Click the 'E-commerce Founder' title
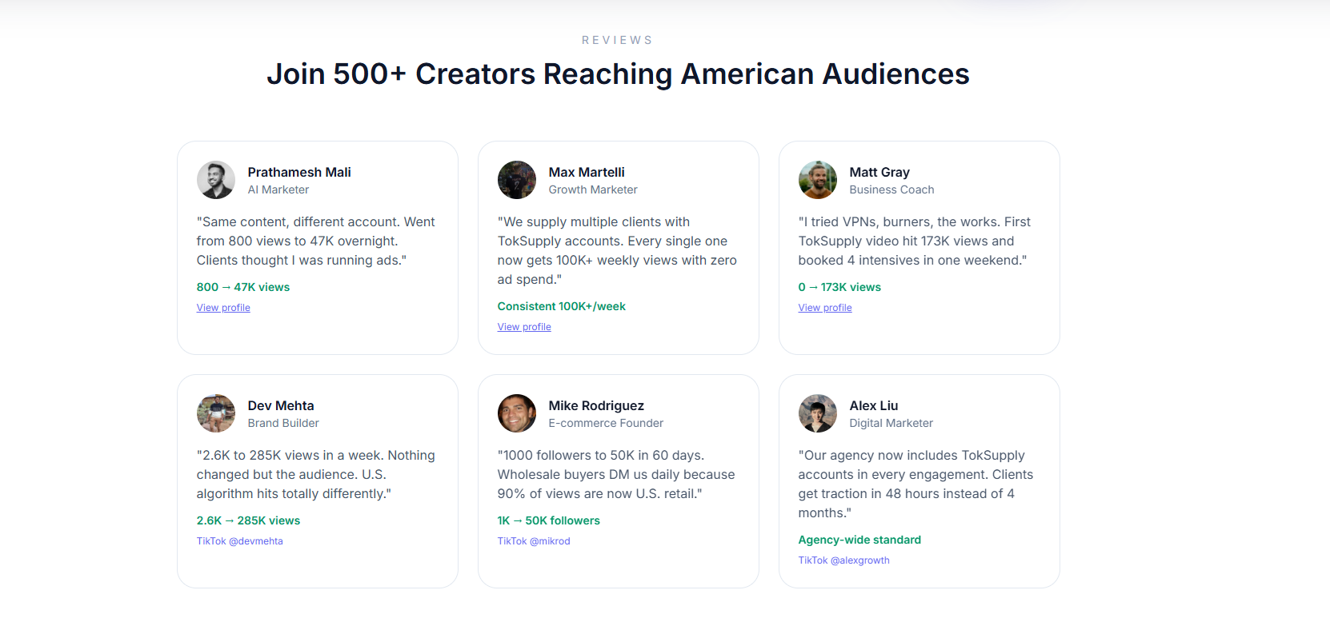This screenshot has height=618, width=1330. point(606,423)
